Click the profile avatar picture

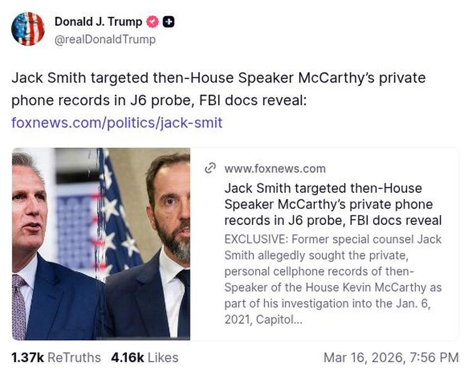[x=28, y=29]
